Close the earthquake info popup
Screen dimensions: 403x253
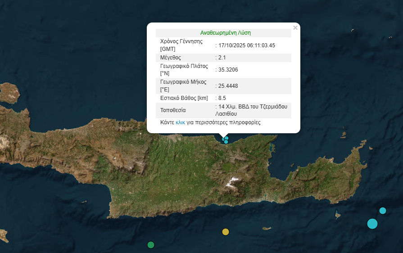coord(295,28)
